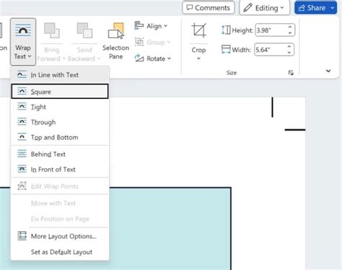Click the Rotate icon
342x270 pixels.
[x=139, y=58]
